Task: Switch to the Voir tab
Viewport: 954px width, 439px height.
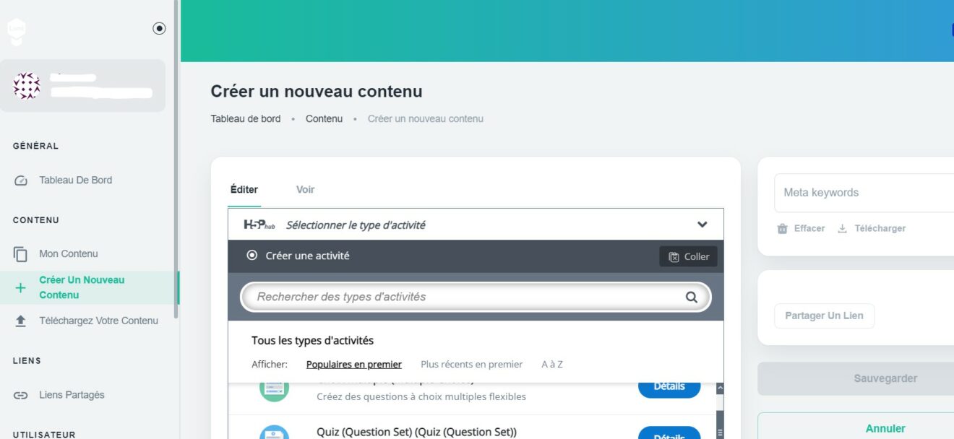Action: pos(305,189)
